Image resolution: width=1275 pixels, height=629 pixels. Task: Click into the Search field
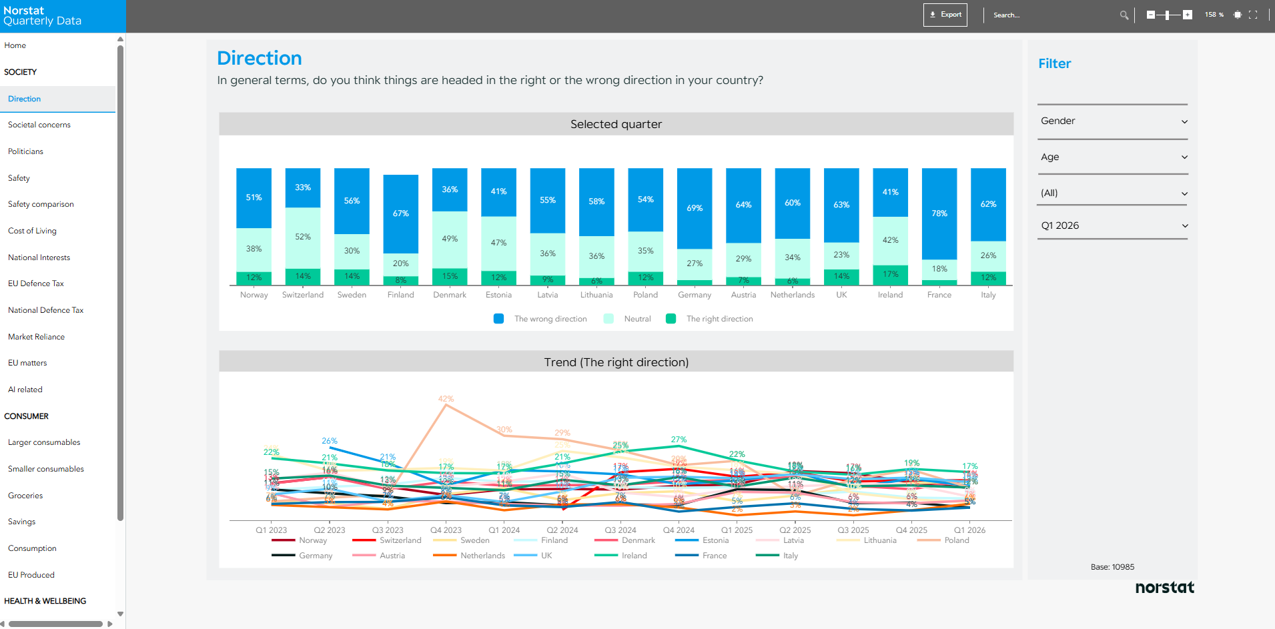pos(1051,15)
